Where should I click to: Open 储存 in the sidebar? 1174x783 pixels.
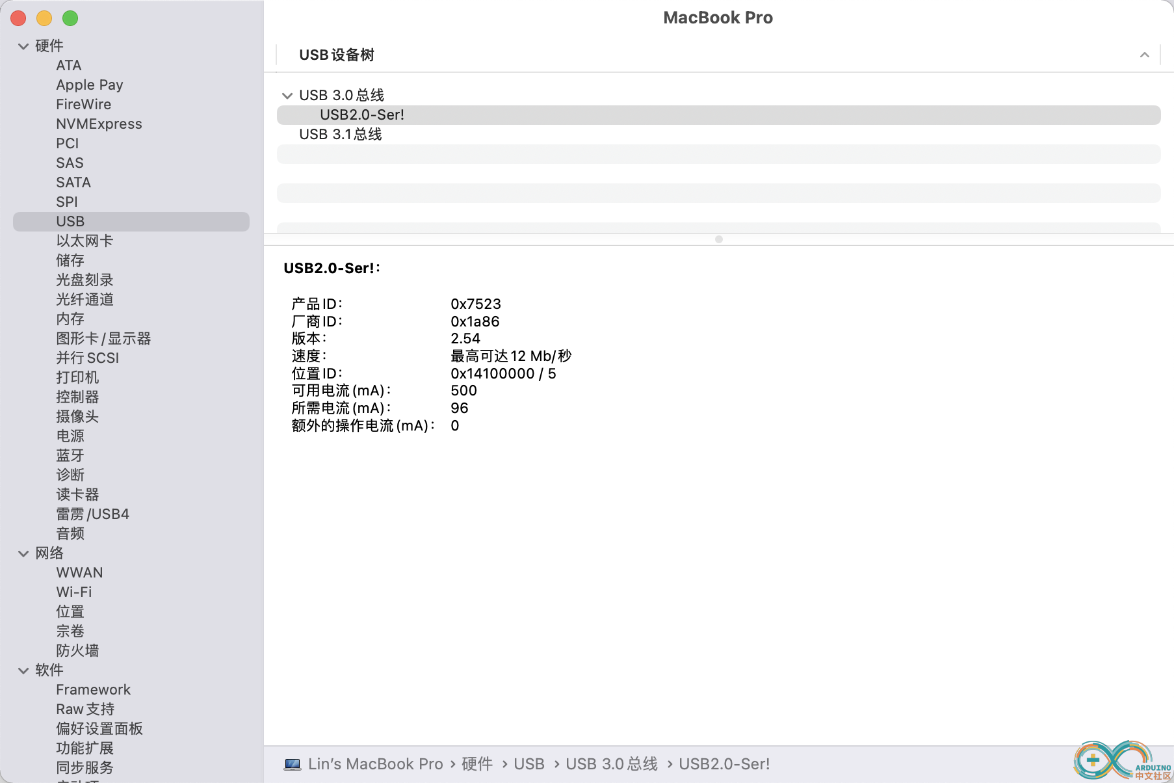[70, 261]
